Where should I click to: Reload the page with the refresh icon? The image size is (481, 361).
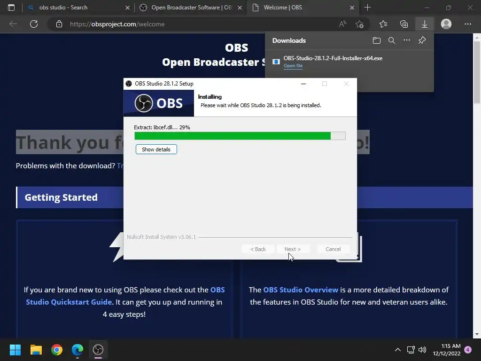click(x=34, y=24)
